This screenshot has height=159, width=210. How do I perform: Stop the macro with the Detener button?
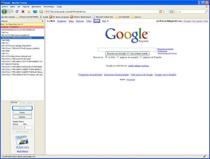point(22,117)
